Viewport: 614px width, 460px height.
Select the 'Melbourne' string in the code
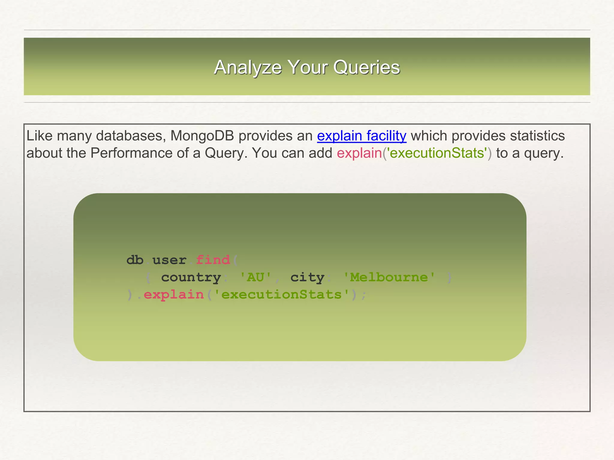click(x=389, y=277)
